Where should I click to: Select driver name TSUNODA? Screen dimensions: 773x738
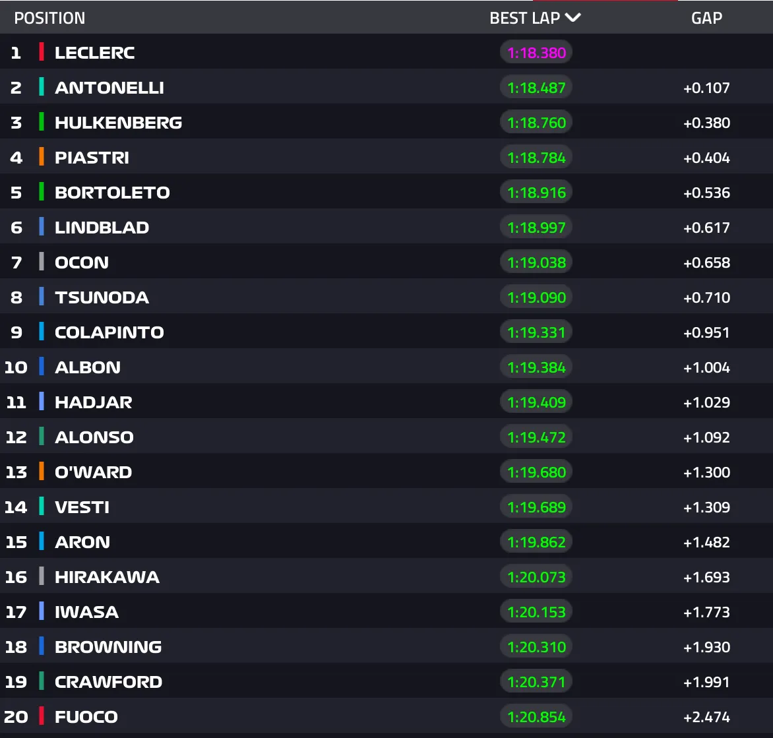pos(102,297)
